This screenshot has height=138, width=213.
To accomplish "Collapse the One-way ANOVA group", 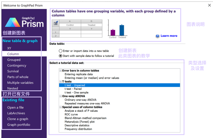I will coord(61,96).
